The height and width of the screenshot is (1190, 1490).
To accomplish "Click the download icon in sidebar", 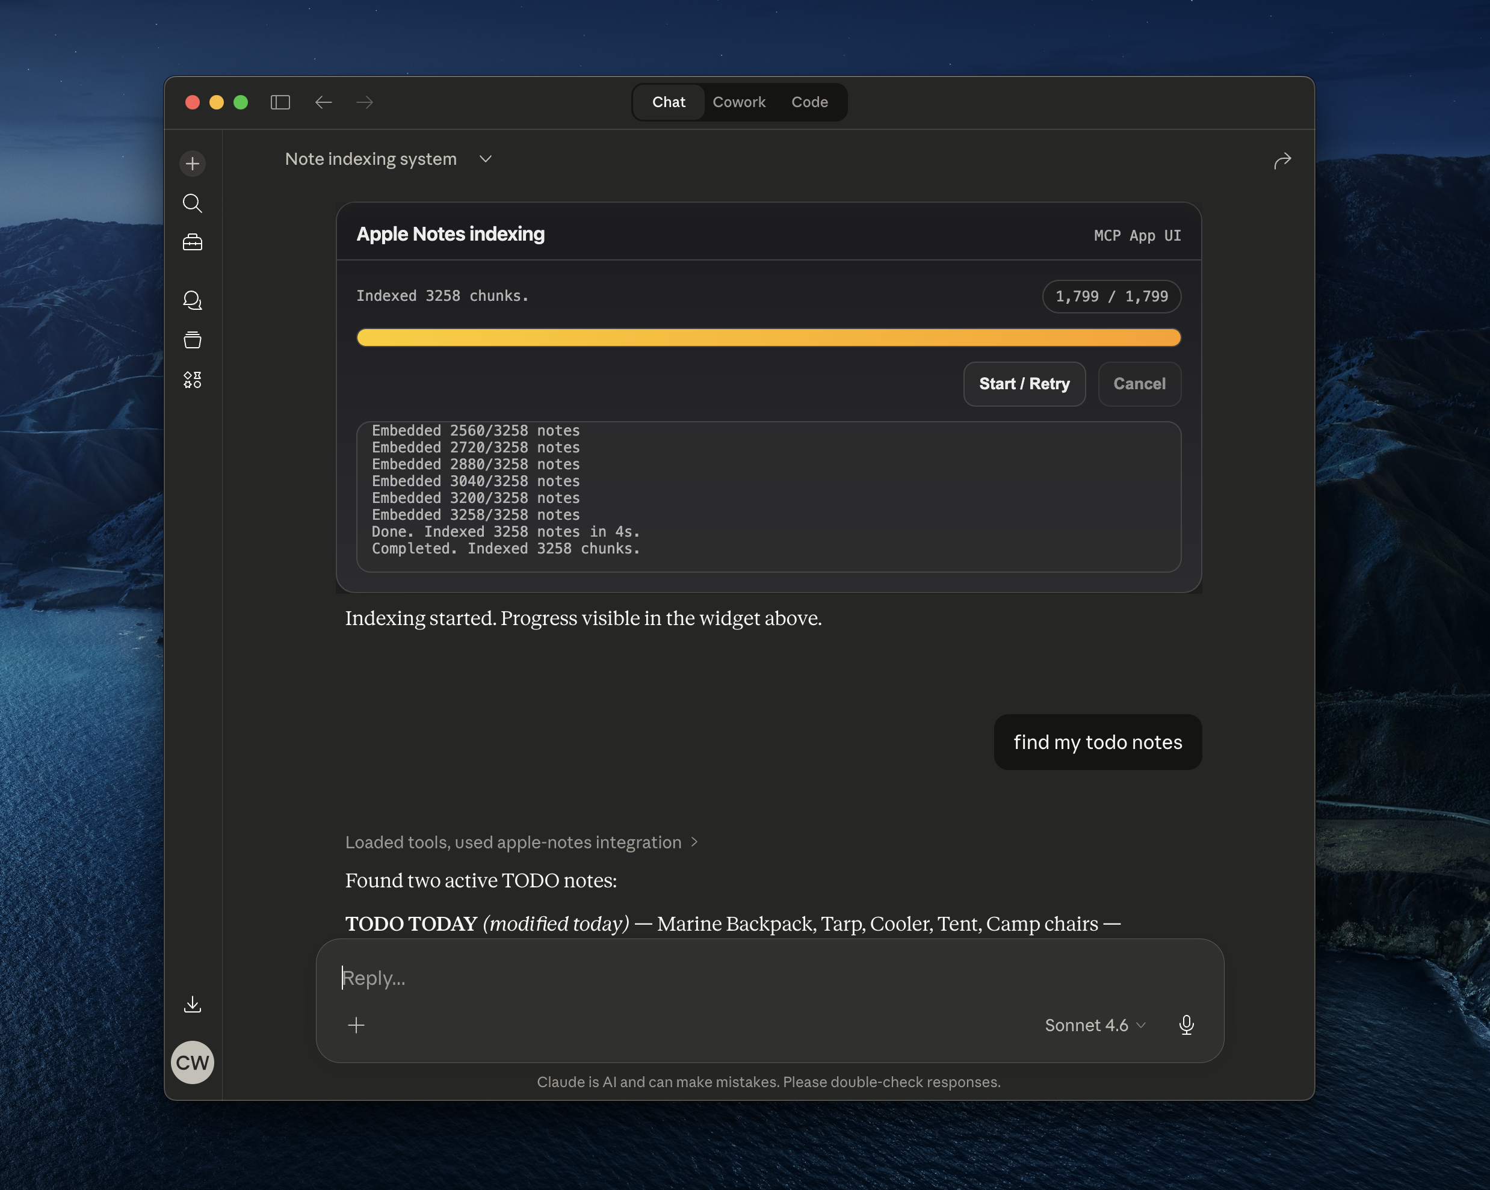I will point(192,1004).
